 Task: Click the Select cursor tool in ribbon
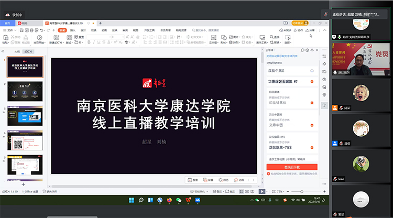(288, 38)
